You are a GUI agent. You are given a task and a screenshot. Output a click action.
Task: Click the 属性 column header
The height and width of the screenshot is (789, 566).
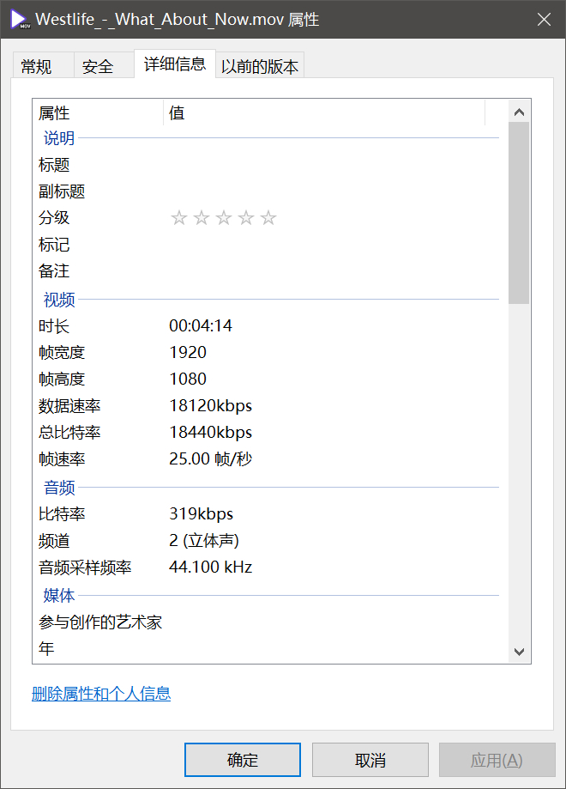[98, 112]
